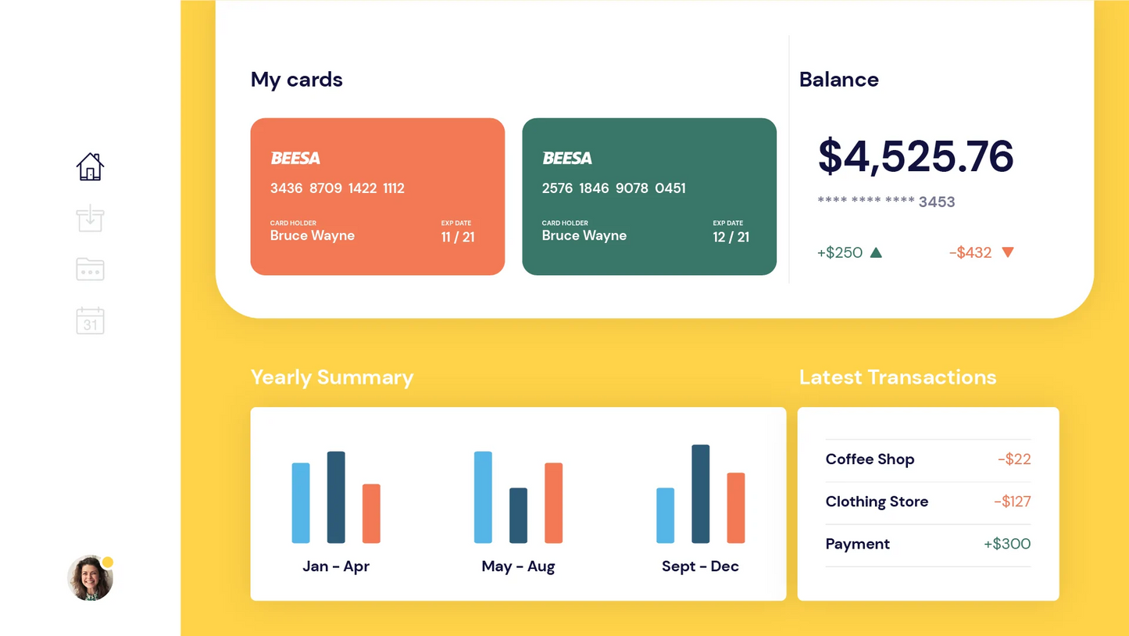This screenshot has height=636, width=1129.
Task: Click the tallest dark blue Sept - Dec bar
Action: (x=701, y=494)
